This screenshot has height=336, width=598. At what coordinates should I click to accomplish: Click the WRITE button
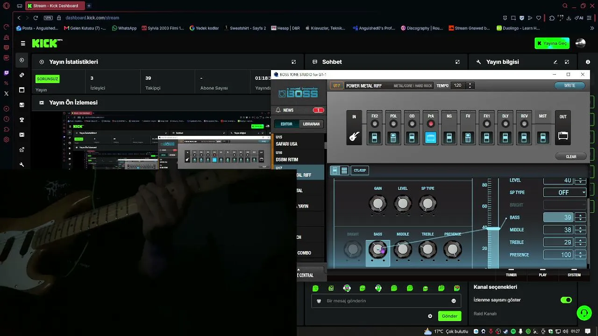[x=570, y=85]
